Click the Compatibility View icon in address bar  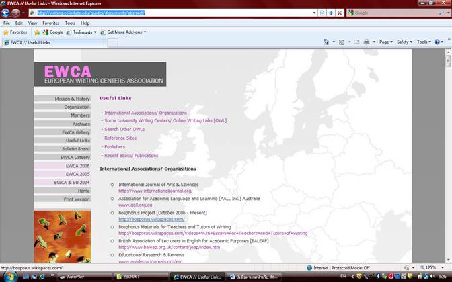(x=322, y=13)
